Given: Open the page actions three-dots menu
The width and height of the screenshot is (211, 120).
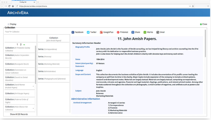Looking at the screenshot, I should (x=190, y=6).
